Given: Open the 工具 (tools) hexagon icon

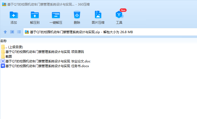Looking at the screenshot, I should click(x=119, y=14).
